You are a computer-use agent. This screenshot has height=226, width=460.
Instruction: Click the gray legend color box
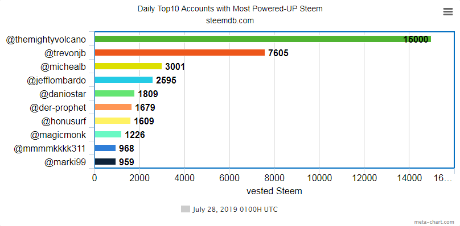186,210
